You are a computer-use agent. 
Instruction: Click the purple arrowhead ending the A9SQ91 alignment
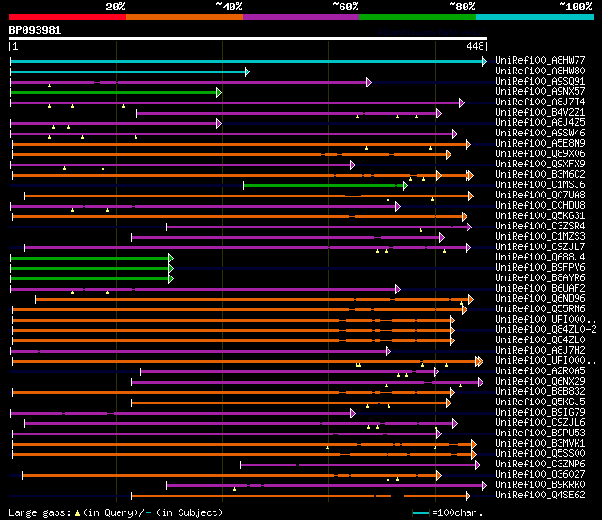(x=369, y=82)
